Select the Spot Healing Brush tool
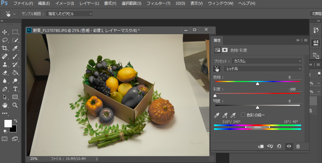Viewport: 322px width, 163px height. click(4, 56)
